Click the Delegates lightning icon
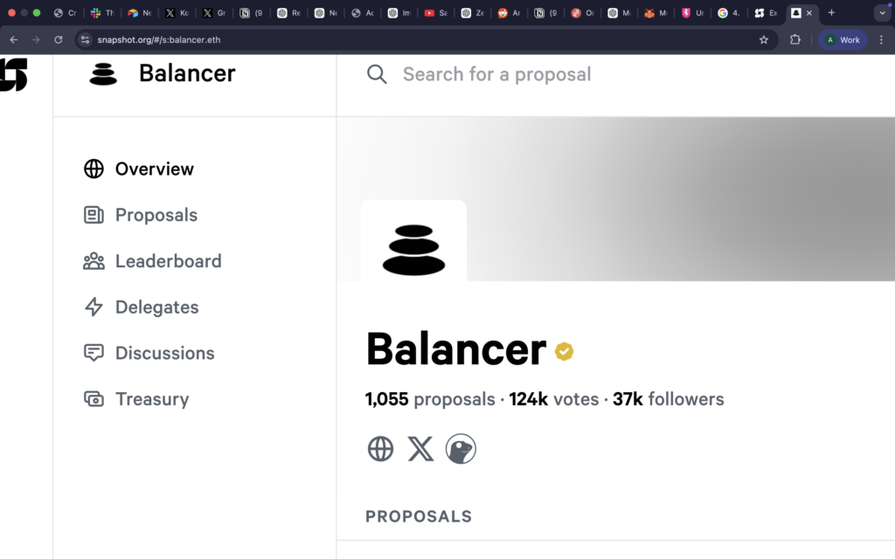Viewport: 895px width, 559px height. [94, 307]
